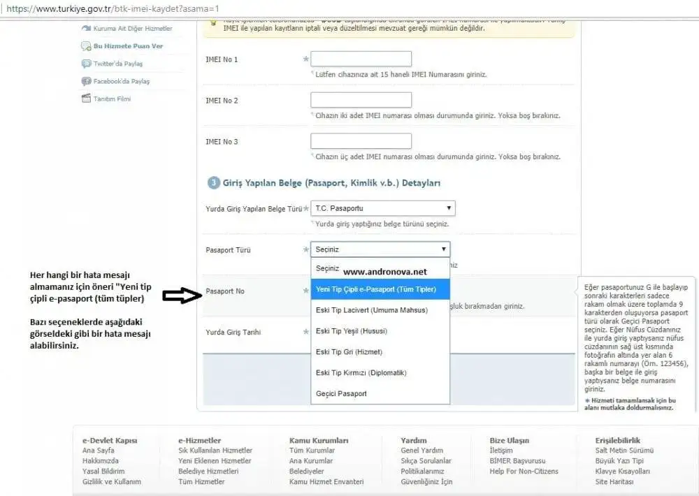This screenshot has height=496, width=699.
Task: Click the Facebook'da Paylaş icon
Action: (86, 81)
